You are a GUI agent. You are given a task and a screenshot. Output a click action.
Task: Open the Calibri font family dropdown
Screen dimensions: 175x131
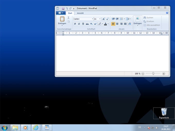pos(92,19)
